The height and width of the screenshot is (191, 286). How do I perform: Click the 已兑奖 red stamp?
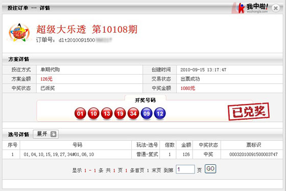249,112
